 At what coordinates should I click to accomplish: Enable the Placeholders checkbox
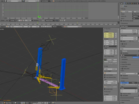[121, 53]
